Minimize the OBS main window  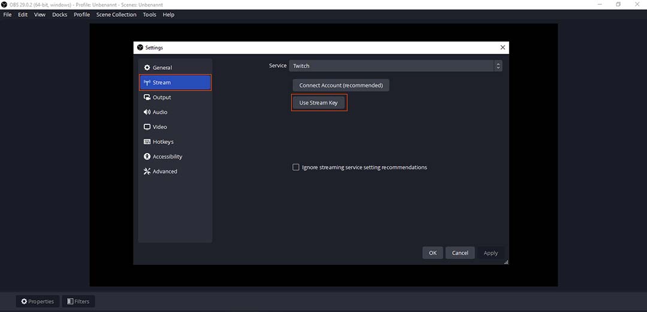[598, 5]
